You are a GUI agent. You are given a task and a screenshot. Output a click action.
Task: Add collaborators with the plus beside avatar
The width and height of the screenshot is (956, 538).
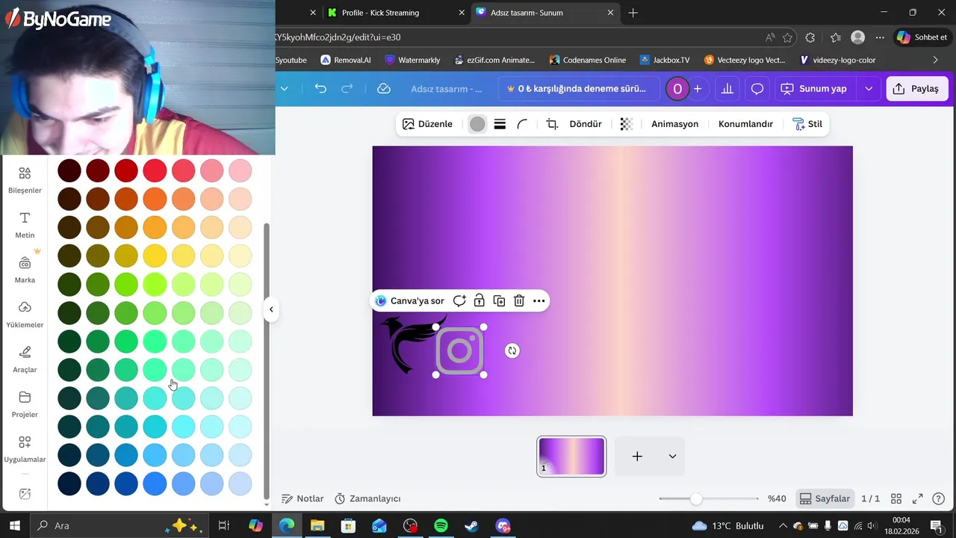click(698, 88)
